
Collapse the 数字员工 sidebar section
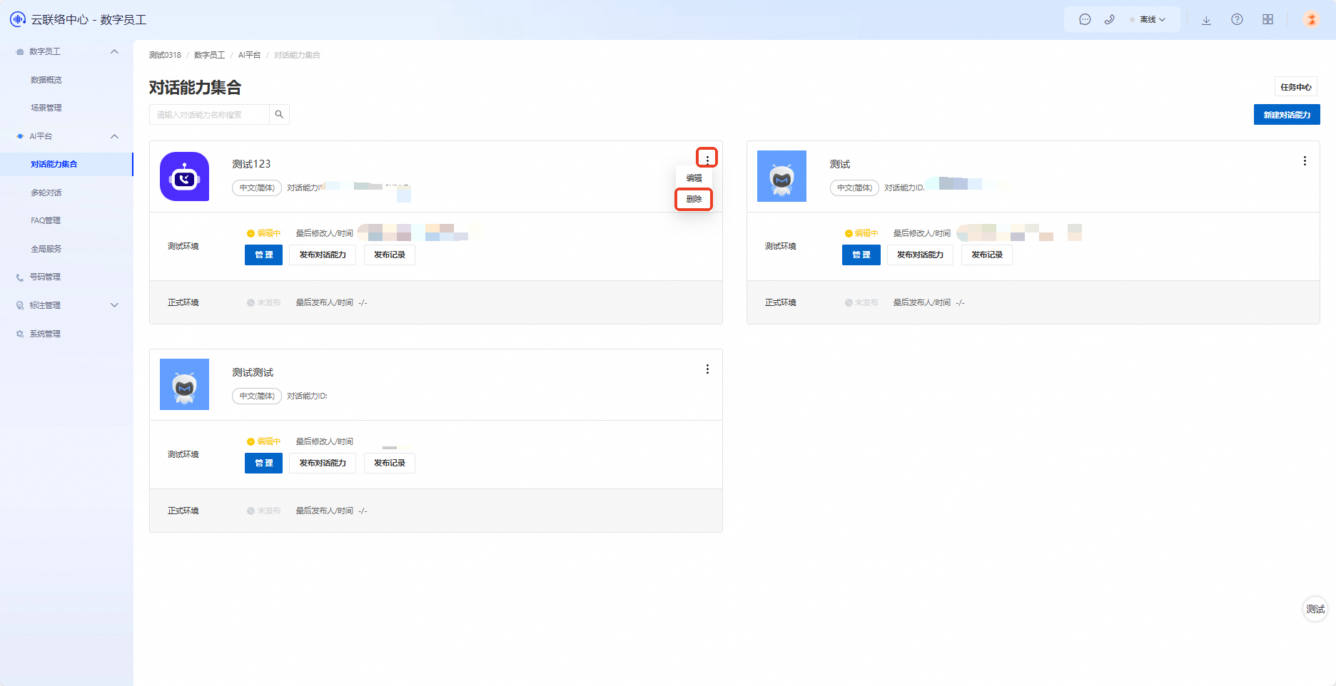114,51
